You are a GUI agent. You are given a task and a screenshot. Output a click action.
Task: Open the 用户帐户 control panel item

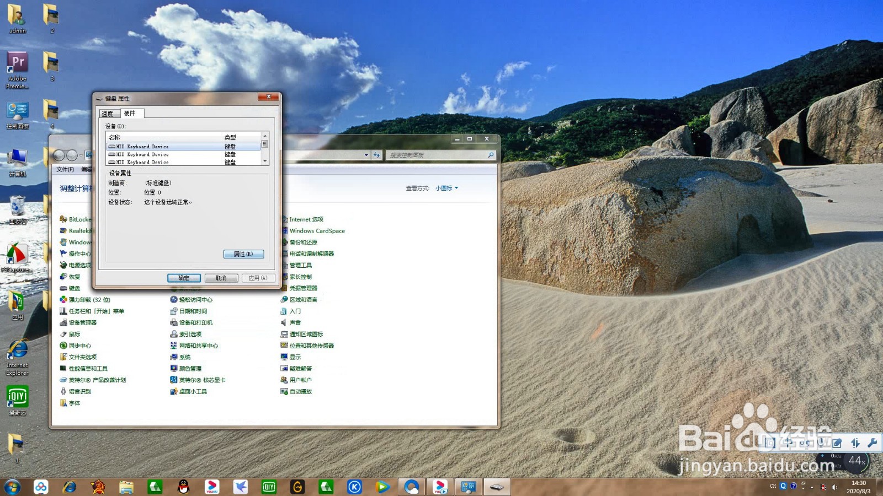click(x=296, y=380)
